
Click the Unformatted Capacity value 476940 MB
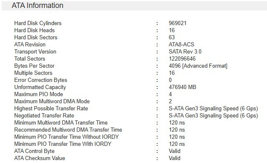[182, 87]
